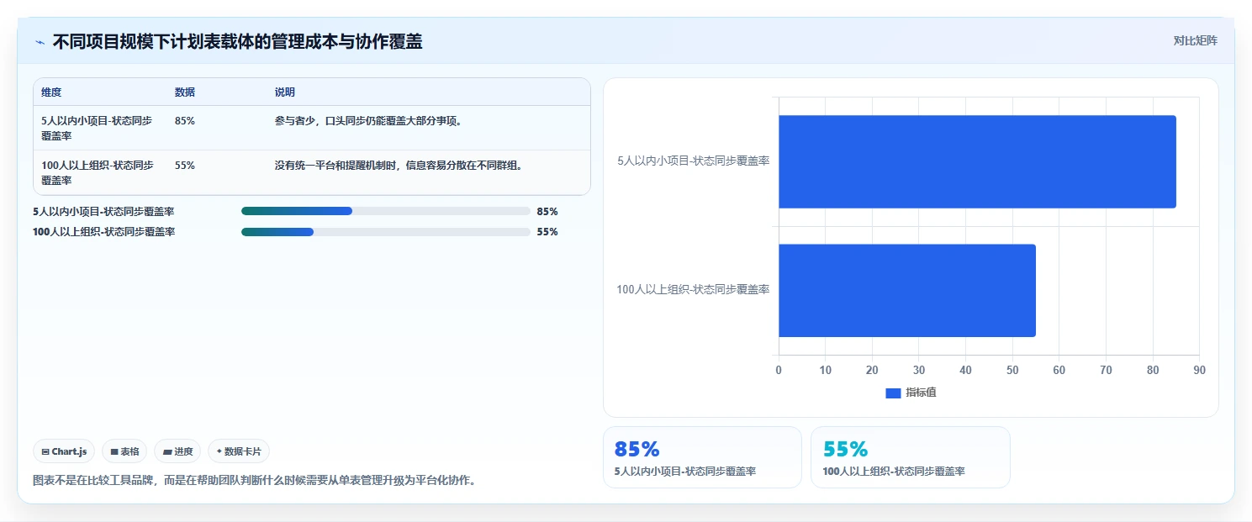Viewport: 1252px width, 522px height.
Task: Click the 进度 tag chip
Action: (177, 451)
